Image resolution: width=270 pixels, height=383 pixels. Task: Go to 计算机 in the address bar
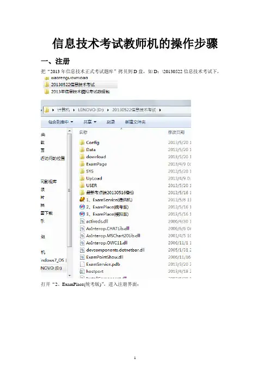coord(63,110)
